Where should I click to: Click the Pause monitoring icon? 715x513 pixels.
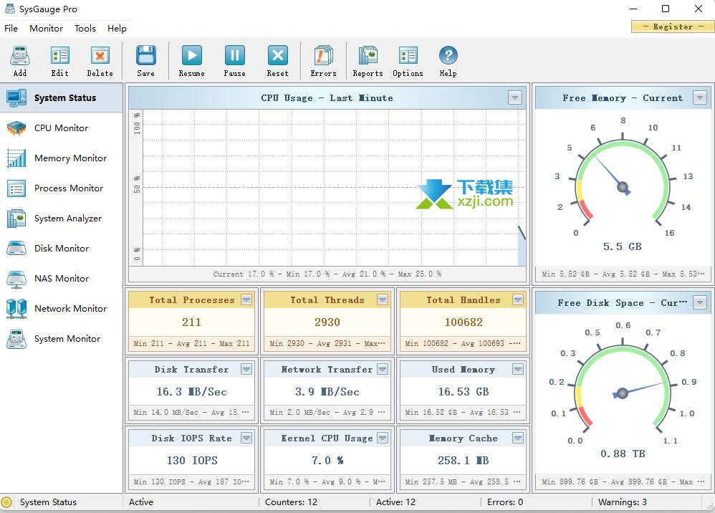click(x=235, y=56)
